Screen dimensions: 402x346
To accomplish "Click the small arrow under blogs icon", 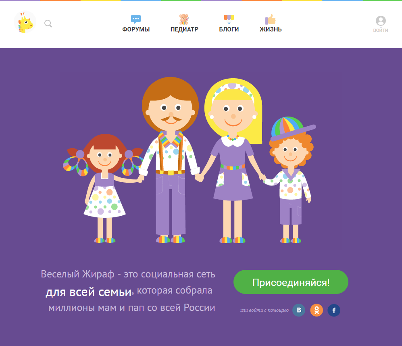I will click(x=229, y=23).
